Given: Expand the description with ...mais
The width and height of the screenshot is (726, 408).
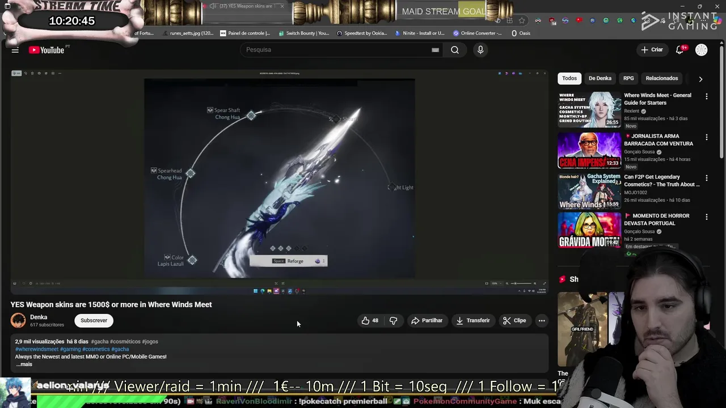Looking at the screenshot, I should point(24,364).
